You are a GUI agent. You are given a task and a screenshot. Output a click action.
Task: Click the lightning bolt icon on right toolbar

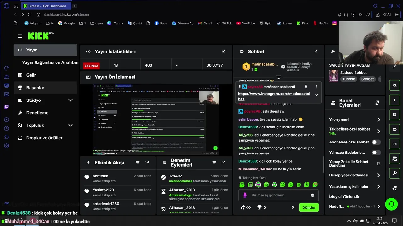pos(394,100)
